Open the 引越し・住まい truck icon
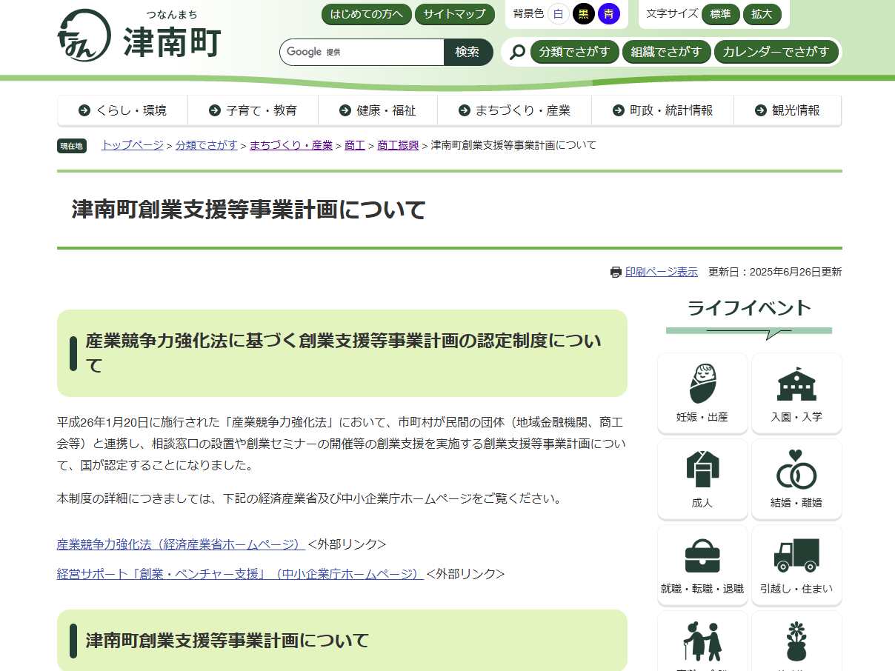Image resolution: width=895 pixels, height=671 pixels. point(796,564)
